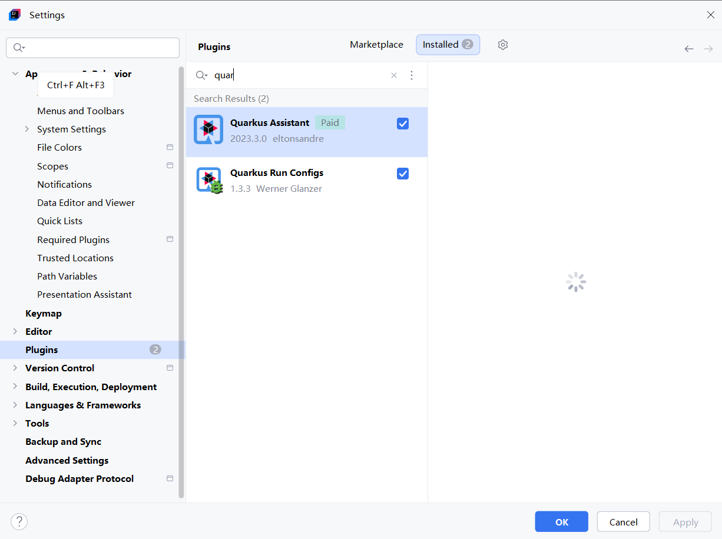Screen dimensions: 722x539
Task: Click the IntelliJ logo in title bar
Action: click(x=15, y=15)
